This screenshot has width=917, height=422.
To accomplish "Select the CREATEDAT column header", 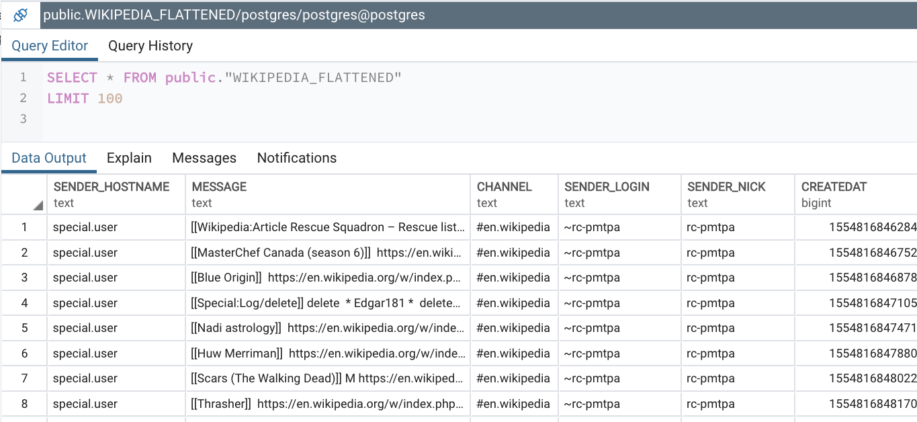I will click(856, 195).
